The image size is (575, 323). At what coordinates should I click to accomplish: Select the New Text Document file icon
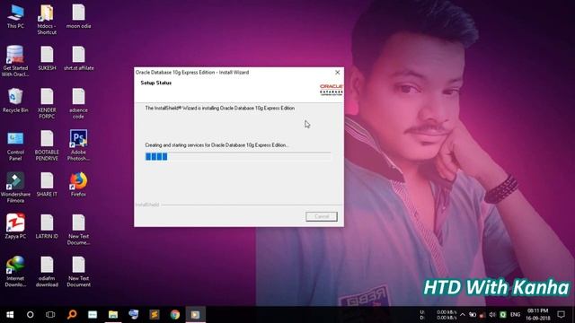tap(78, 271)
